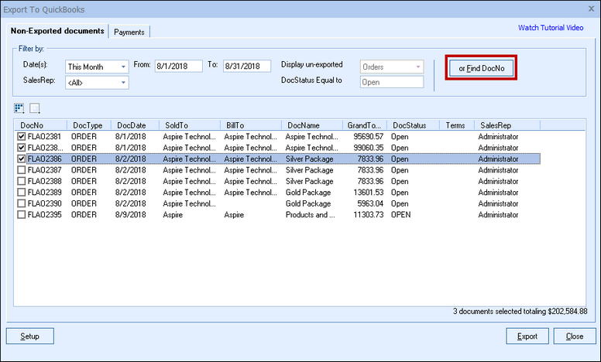Click the To date input field
Image resolution: width=601 pixels, height=362 pixels.
pyautogui.click(x=246, y=67)
